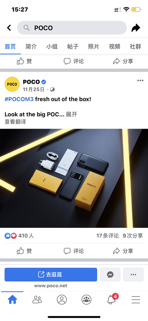Open notifications bell with 4 badge
This screenshot has height=321, width=148.
click(112, 299)
